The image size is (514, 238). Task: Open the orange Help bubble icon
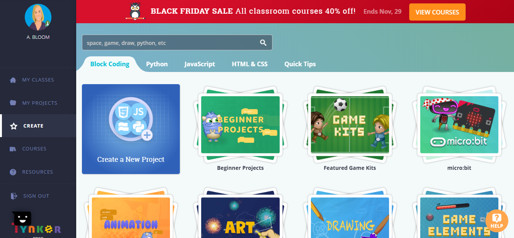click(497, 221)
